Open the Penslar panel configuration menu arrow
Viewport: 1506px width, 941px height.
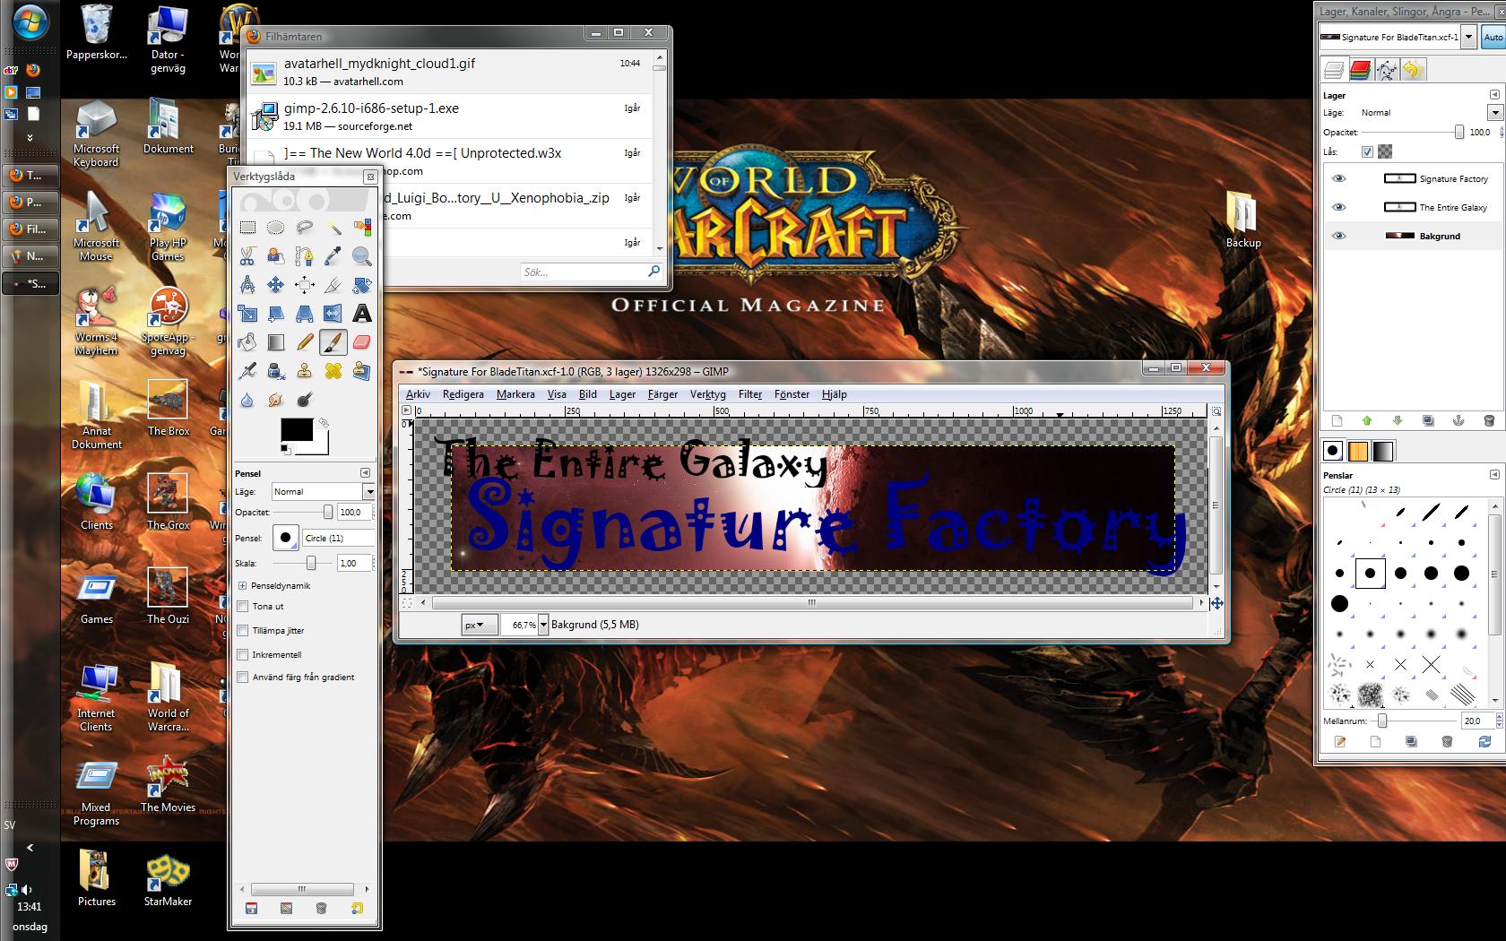pos(1494,474)
